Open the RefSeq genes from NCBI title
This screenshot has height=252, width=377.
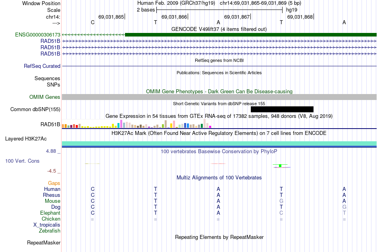click(x=219, y=60)
